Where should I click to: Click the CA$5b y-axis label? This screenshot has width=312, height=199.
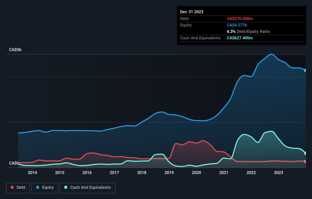[x=15, y=50]
